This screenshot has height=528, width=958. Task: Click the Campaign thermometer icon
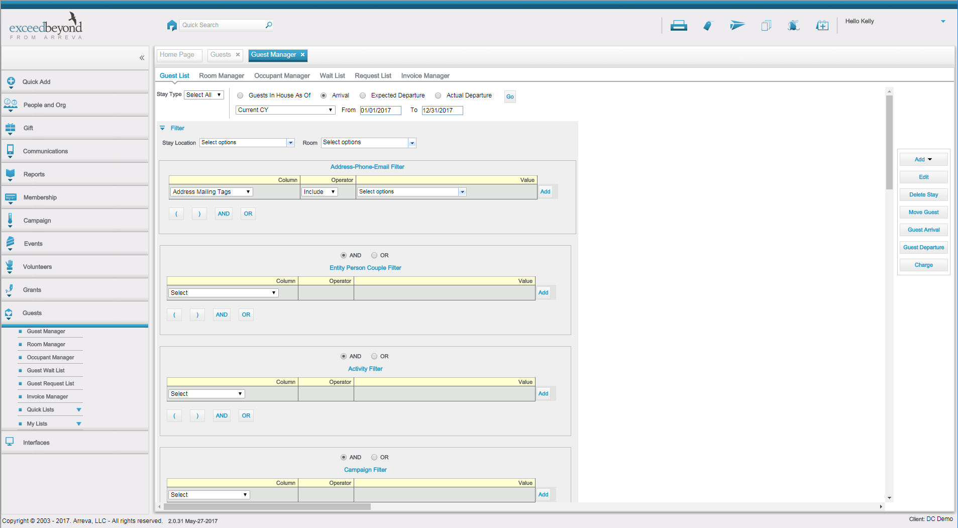pos(10,220)
